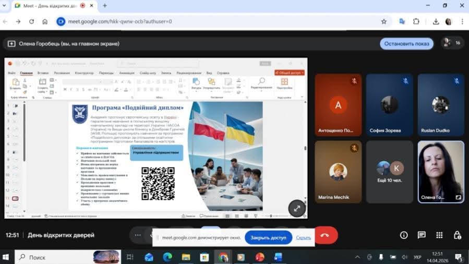
Task: Toggle the muted mic on Ruslan Dudko tile
Action: point(456,81)
